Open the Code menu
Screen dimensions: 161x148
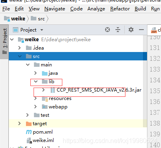[76, 9]
